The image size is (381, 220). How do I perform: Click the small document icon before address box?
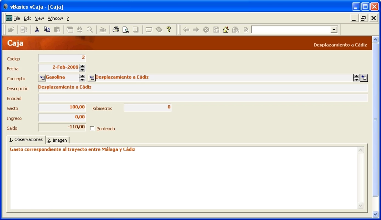click(x=246, y=30)
